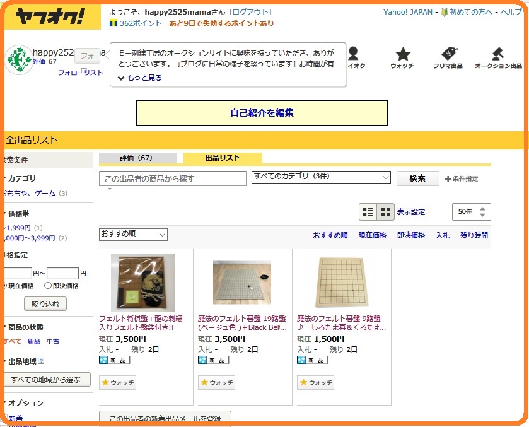Select the 現在価格 radio button

(4, 286)
